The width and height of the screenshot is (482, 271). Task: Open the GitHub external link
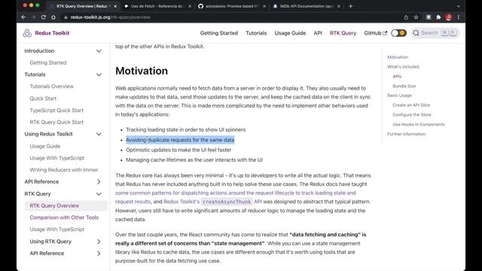point(375,33)
